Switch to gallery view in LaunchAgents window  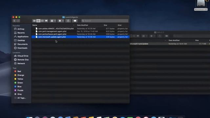click(46, 21)
